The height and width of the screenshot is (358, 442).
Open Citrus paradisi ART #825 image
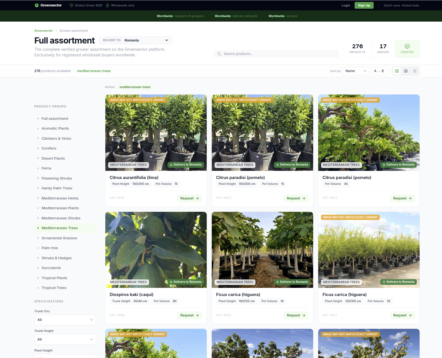pos(369,133)
